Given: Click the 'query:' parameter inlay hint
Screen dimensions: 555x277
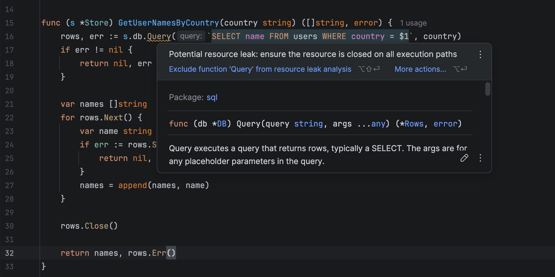Looking at the screenshot, I should (x=191, y=36).
